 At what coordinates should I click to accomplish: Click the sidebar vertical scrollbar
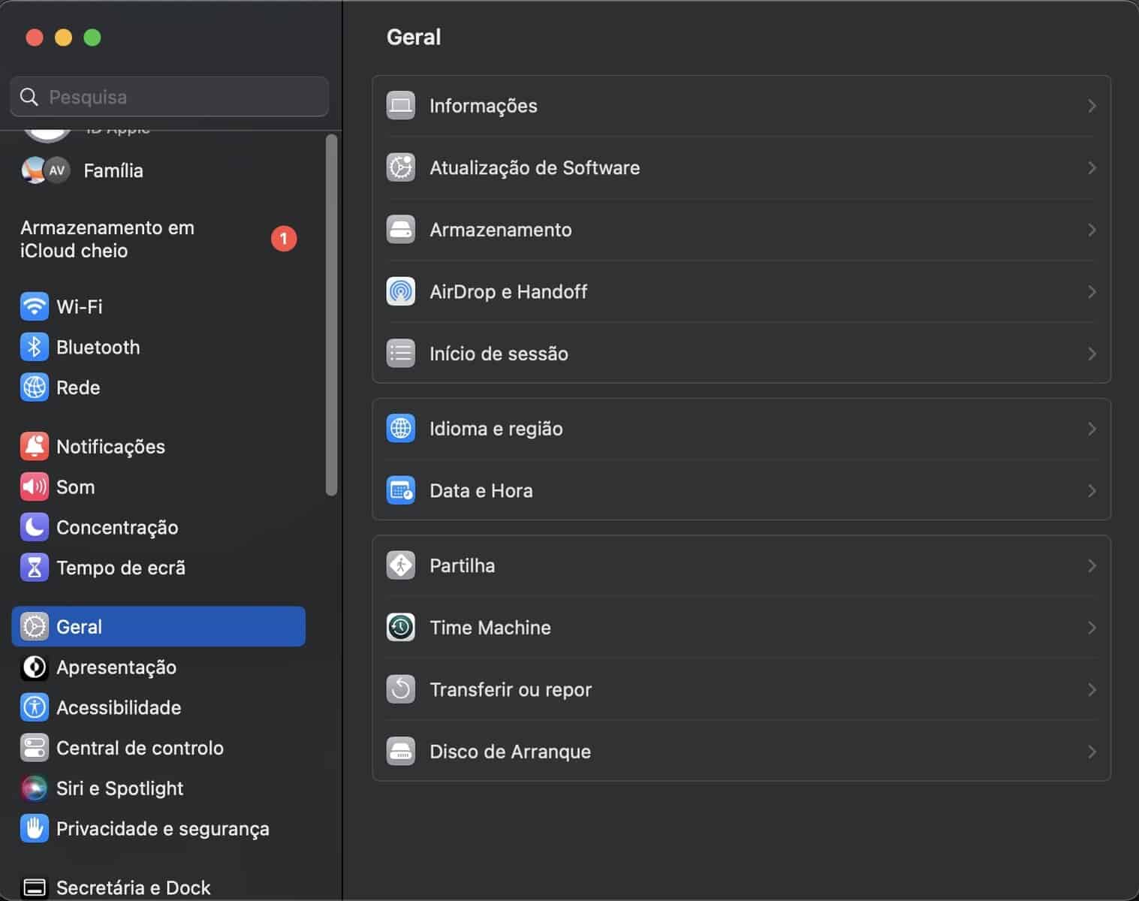[x=332, y=315]
